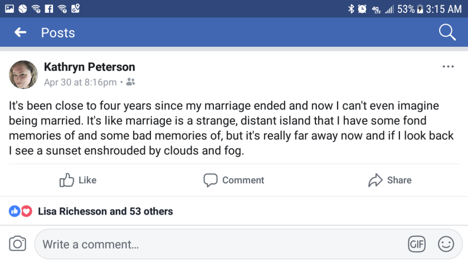Open the three-dot post options menu

coord(448,67)
